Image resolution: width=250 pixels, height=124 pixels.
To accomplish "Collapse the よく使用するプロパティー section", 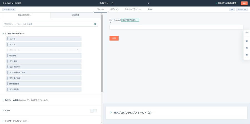I will tap(3, 33).
